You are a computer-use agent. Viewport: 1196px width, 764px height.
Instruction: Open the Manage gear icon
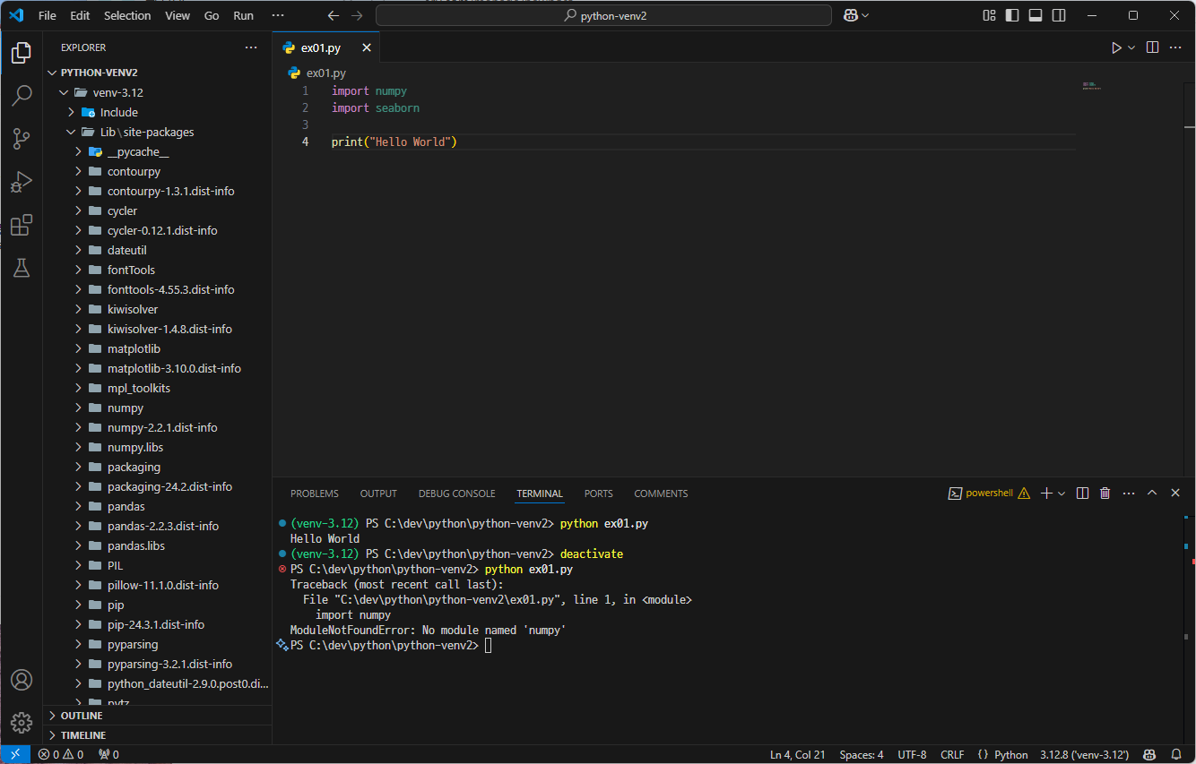pos(22,723)
